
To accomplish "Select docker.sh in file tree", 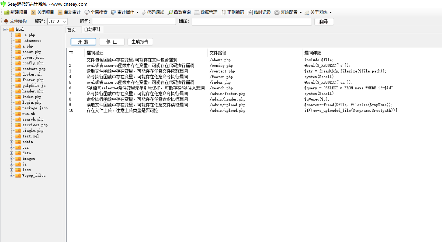I will click(x=32, y=74).
